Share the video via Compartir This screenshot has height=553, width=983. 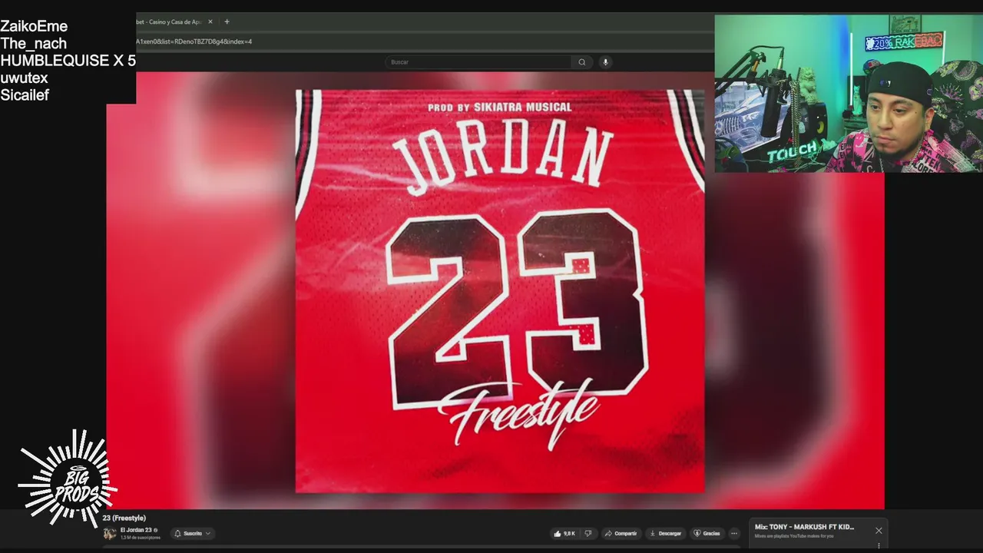pos(621,533)
